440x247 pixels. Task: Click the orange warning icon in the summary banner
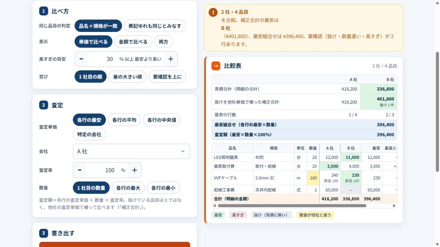[x=213, y=12]
